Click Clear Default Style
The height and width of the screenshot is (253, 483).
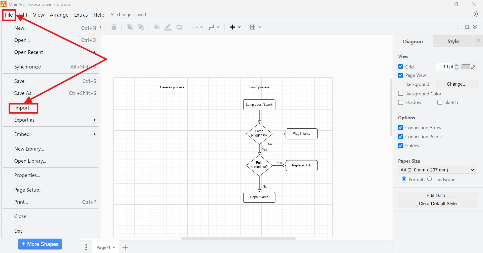tap(437, 204)
